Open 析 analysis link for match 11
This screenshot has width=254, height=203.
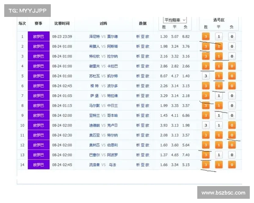point(138,135)
